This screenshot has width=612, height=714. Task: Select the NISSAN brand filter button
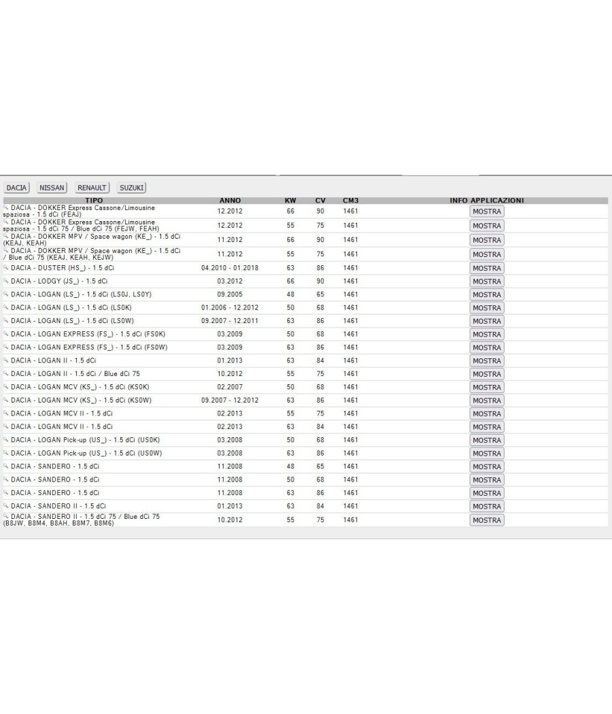click(52, 188)
